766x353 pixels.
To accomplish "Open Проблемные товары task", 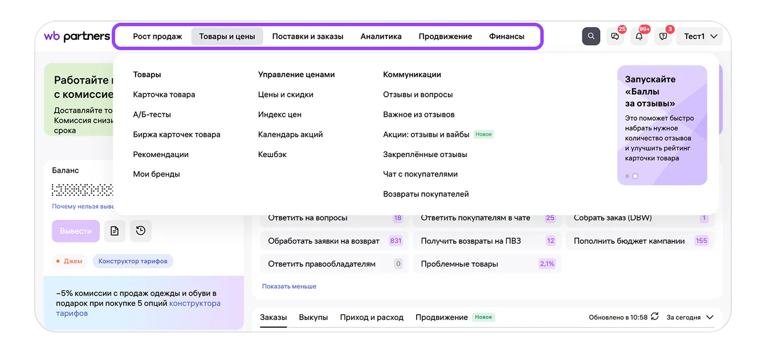I will pos(487,264).
